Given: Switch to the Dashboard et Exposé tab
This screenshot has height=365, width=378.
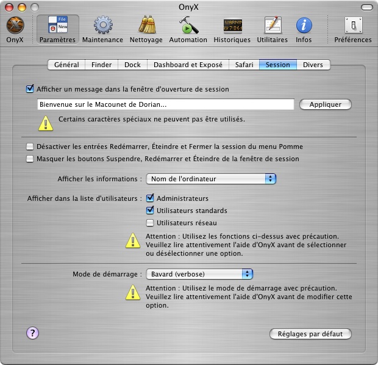Looking at the screenshot, I should tap(188, 64).
